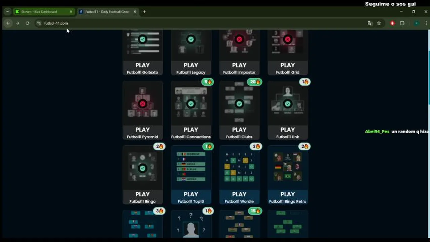
Task: Open the red extension icon
Action: (x=392, y=23)
